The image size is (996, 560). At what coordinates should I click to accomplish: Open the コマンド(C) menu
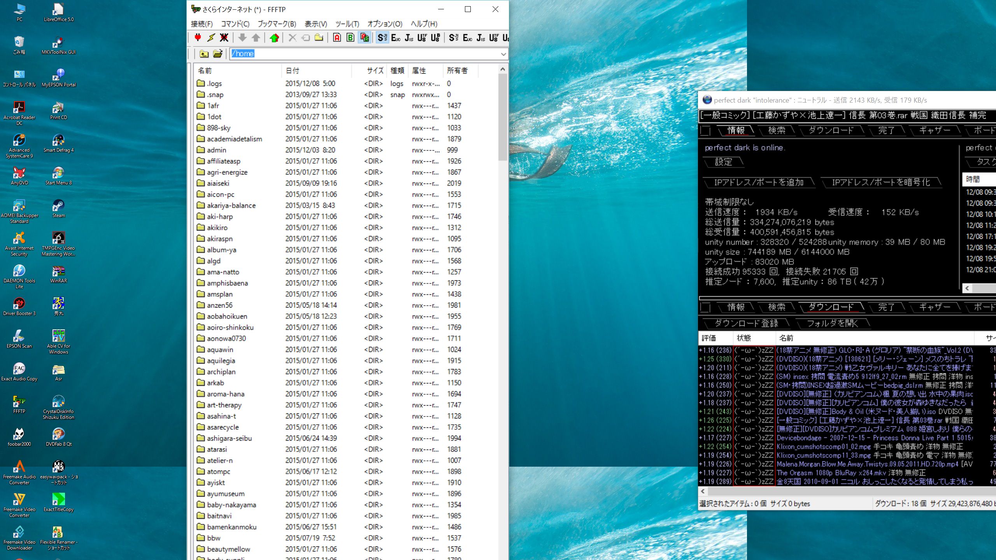coord(235,24)
